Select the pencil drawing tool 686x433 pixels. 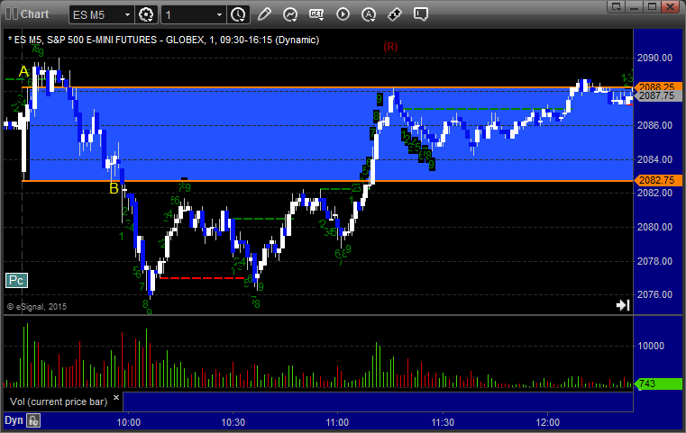[264, 14]
